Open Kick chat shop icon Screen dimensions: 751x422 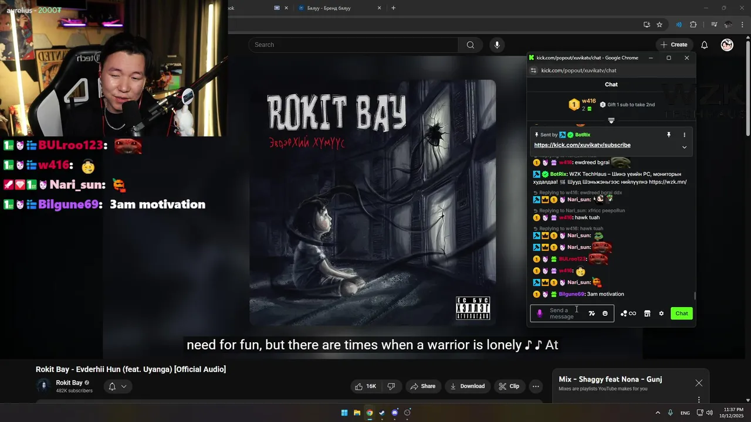[647, 314]
